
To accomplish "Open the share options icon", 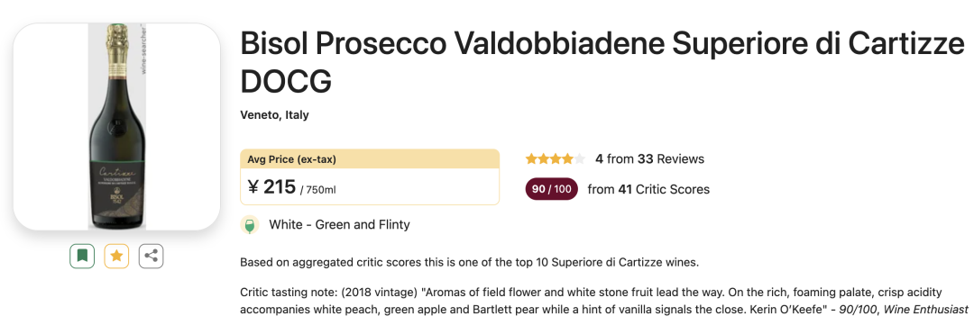I will pos(151,256).
